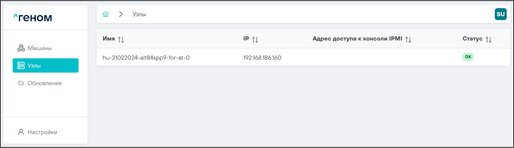Click the Обновления folder icon
514x148 pixels.
tap(21, 83)
